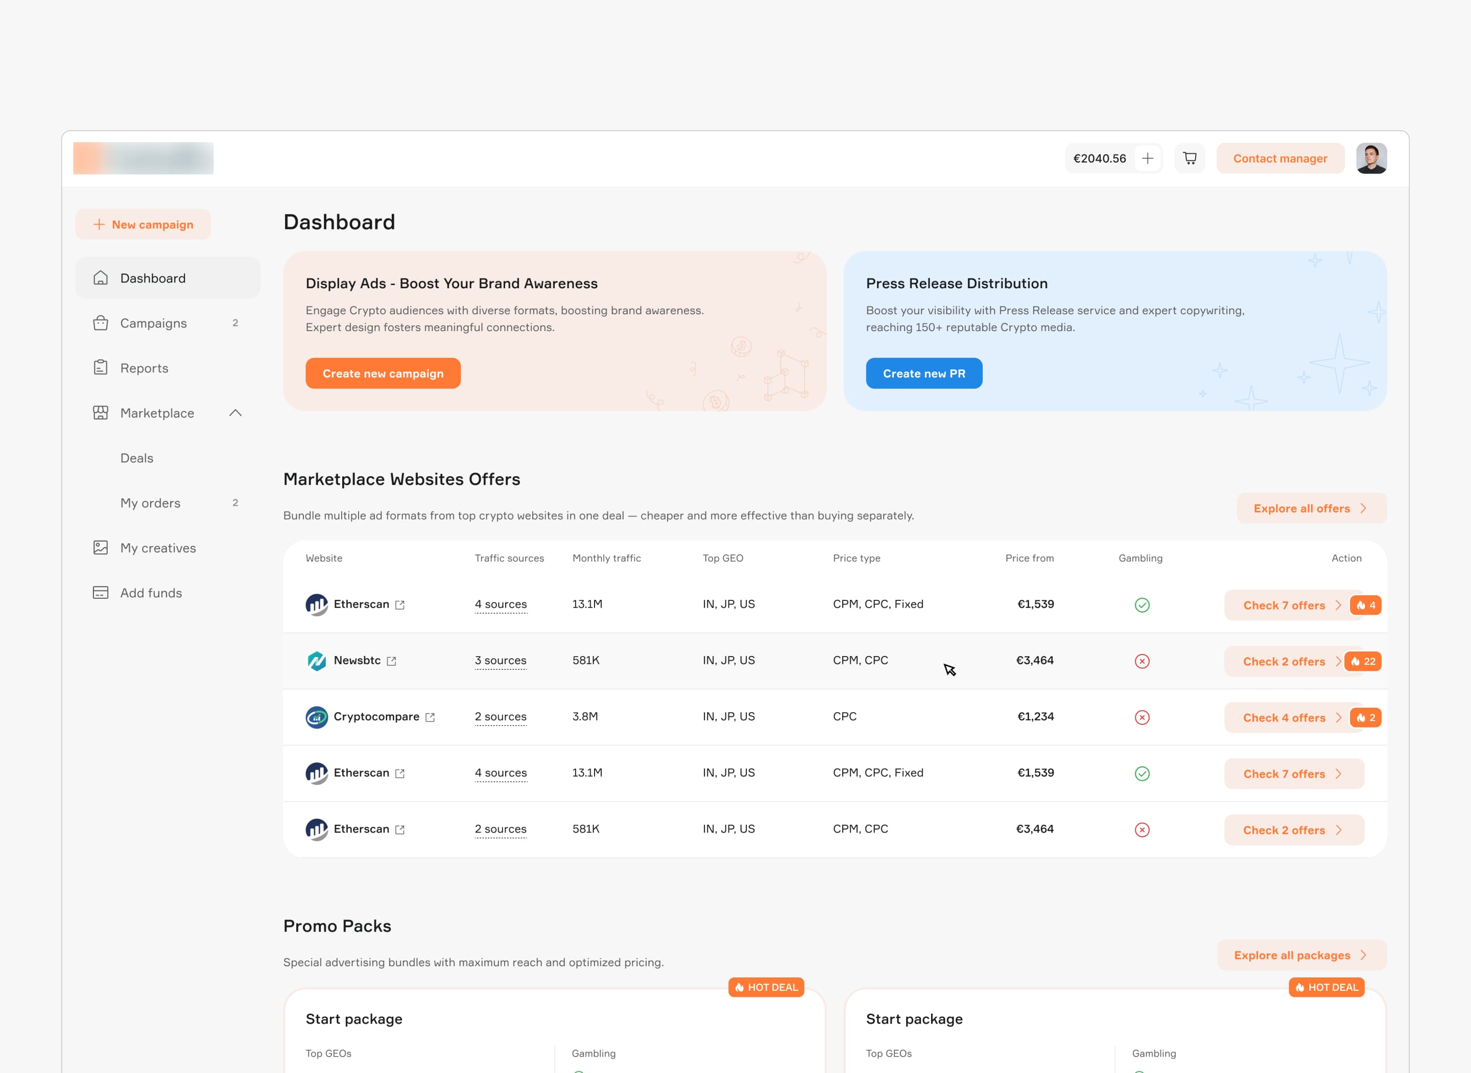The height and width of the screenshot is (1073, 1471).
Task: Start a New campaign from the sidebar
Action: coord(143,225)
